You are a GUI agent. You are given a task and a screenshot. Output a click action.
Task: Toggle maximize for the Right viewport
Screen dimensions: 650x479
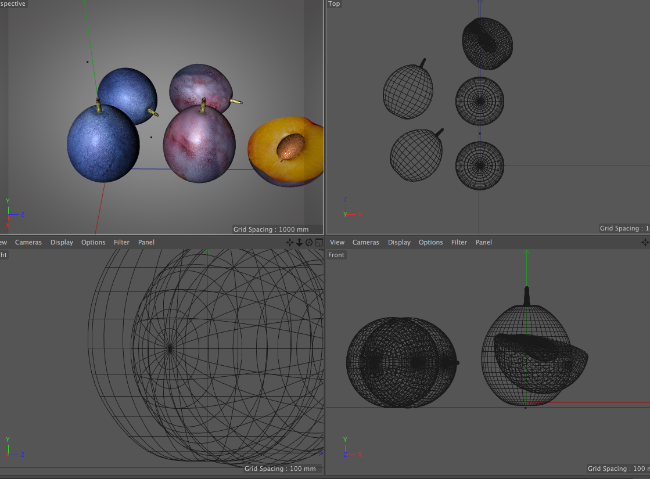click(x=318, y=243)
